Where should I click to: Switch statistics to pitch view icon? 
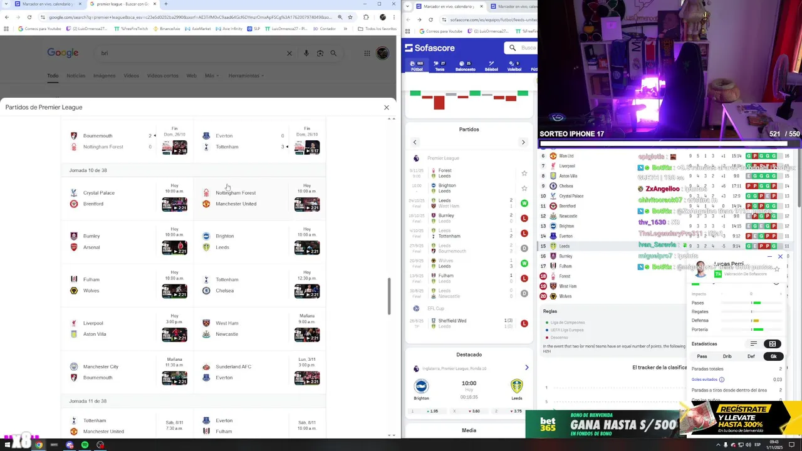click(773, 344)
